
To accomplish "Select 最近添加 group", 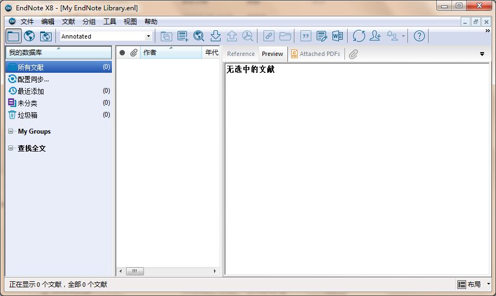I will point(59,91).
